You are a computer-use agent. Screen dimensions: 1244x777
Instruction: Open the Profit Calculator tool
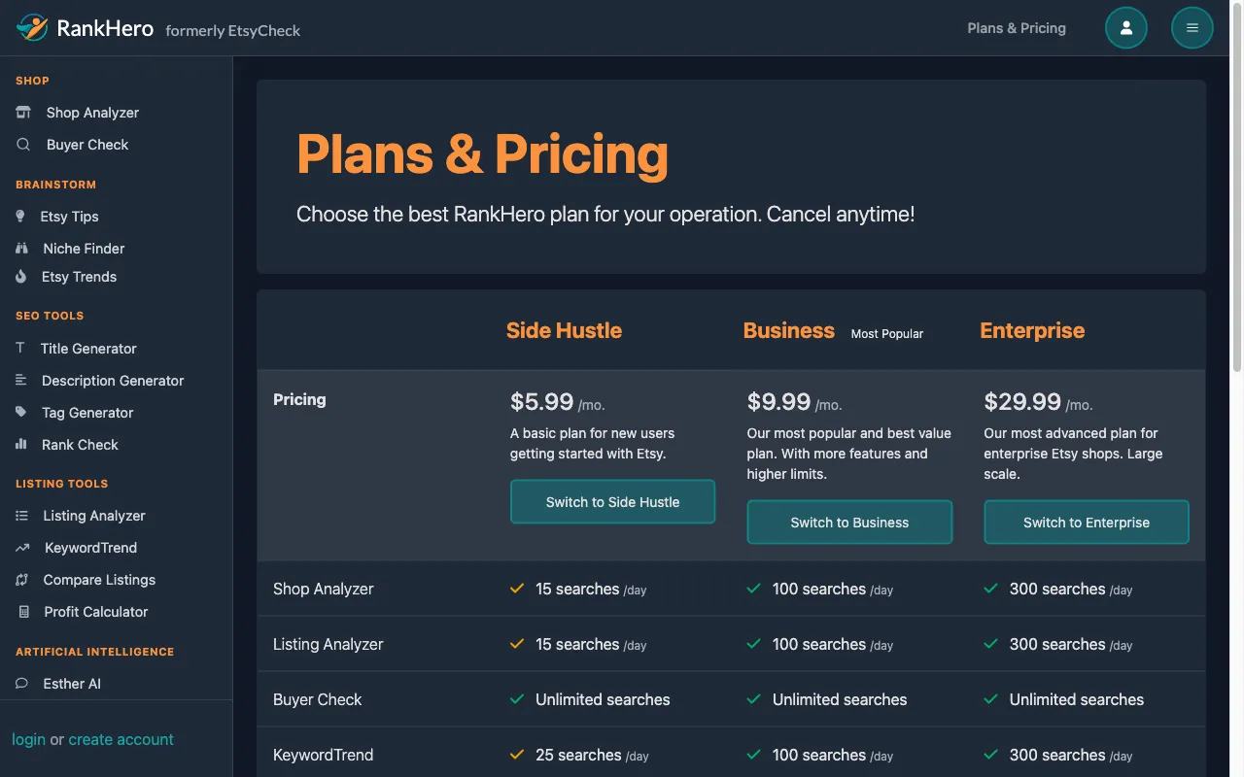click(x=96, y=612)
